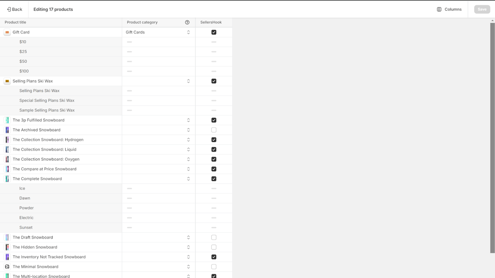This screenshot has height=278, width=495.
Task: Toggle SellersHook for Inventory Not Tracked Snowboard
Action: pyautogui.click(x=214, y=257)
